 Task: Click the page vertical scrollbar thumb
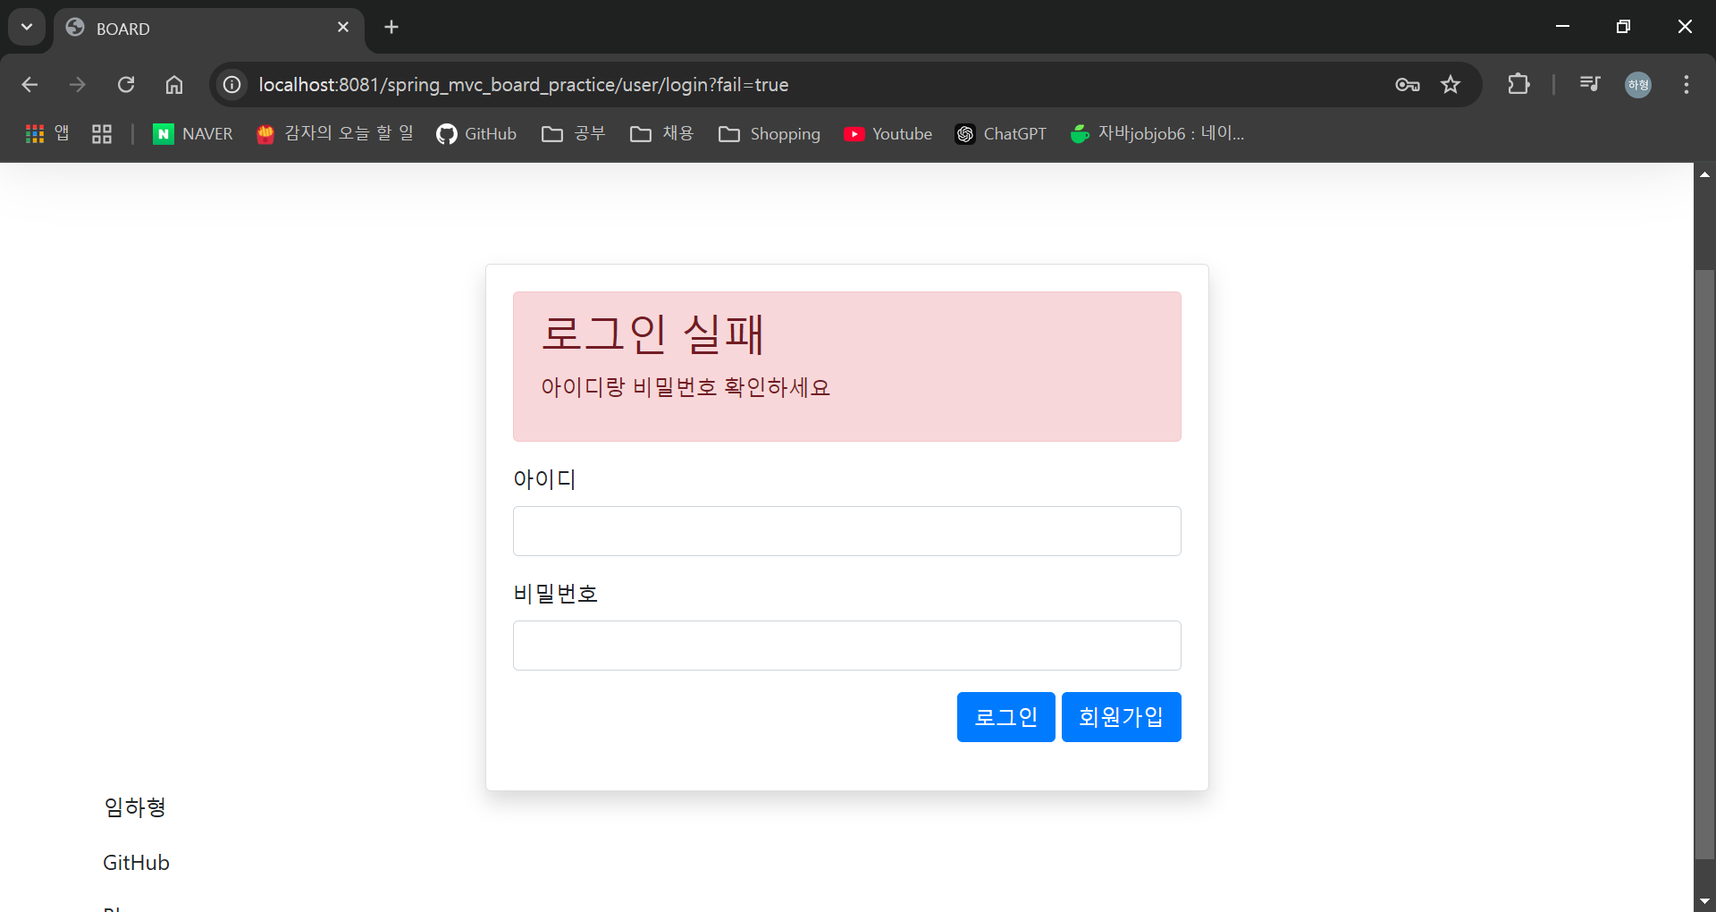[1704, 563]
